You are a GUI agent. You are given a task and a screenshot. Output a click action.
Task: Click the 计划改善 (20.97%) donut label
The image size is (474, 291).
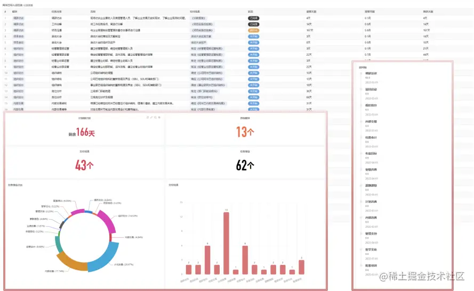[x=124, y=264]
